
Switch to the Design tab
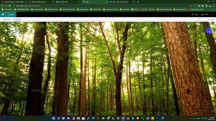[x=17, y=19]
